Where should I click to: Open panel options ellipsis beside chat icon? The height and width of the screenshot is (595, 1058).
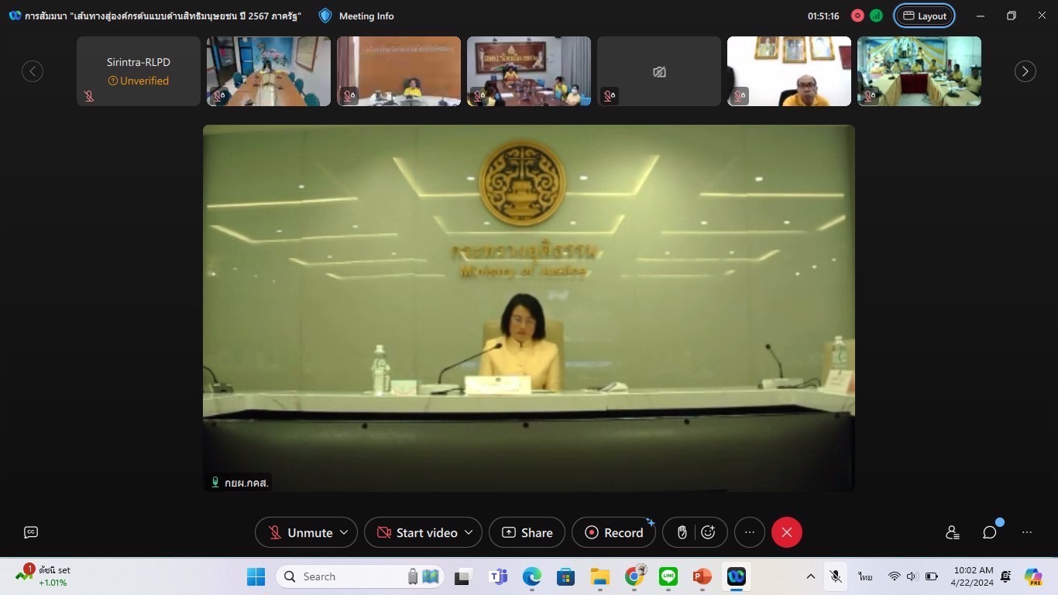1027,532
